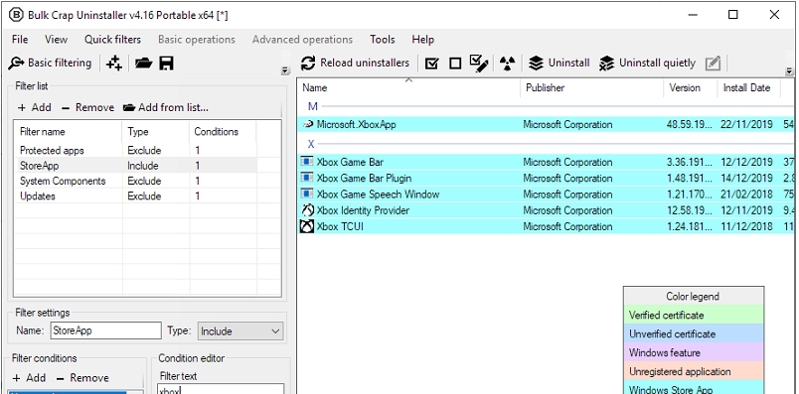This screenshot has width=799, height=394.
Task: Click Uninstall quietly toolbar button
Action: tap(647, 64)
